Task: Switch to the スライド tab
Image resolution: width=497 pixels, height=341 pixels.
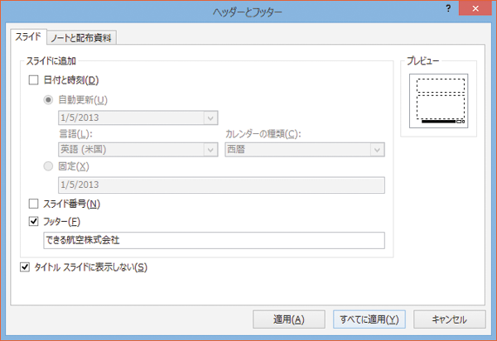Action: point(28,36)
